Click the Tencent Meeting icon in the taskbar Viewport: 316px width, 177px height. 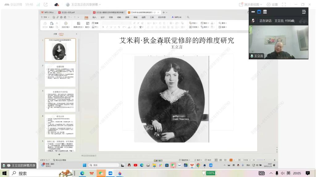[x=110, y=173]
